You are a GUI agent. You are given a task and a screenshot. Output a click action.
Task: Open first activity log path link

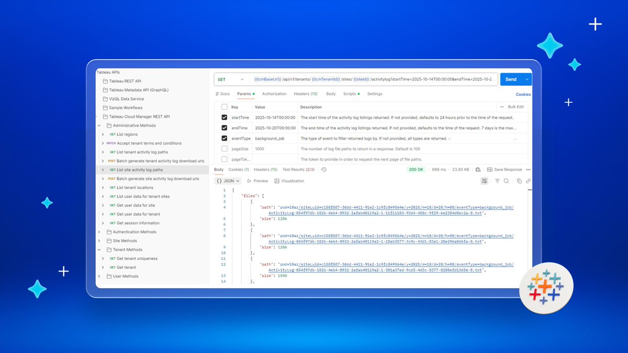(x=391, y=210)
